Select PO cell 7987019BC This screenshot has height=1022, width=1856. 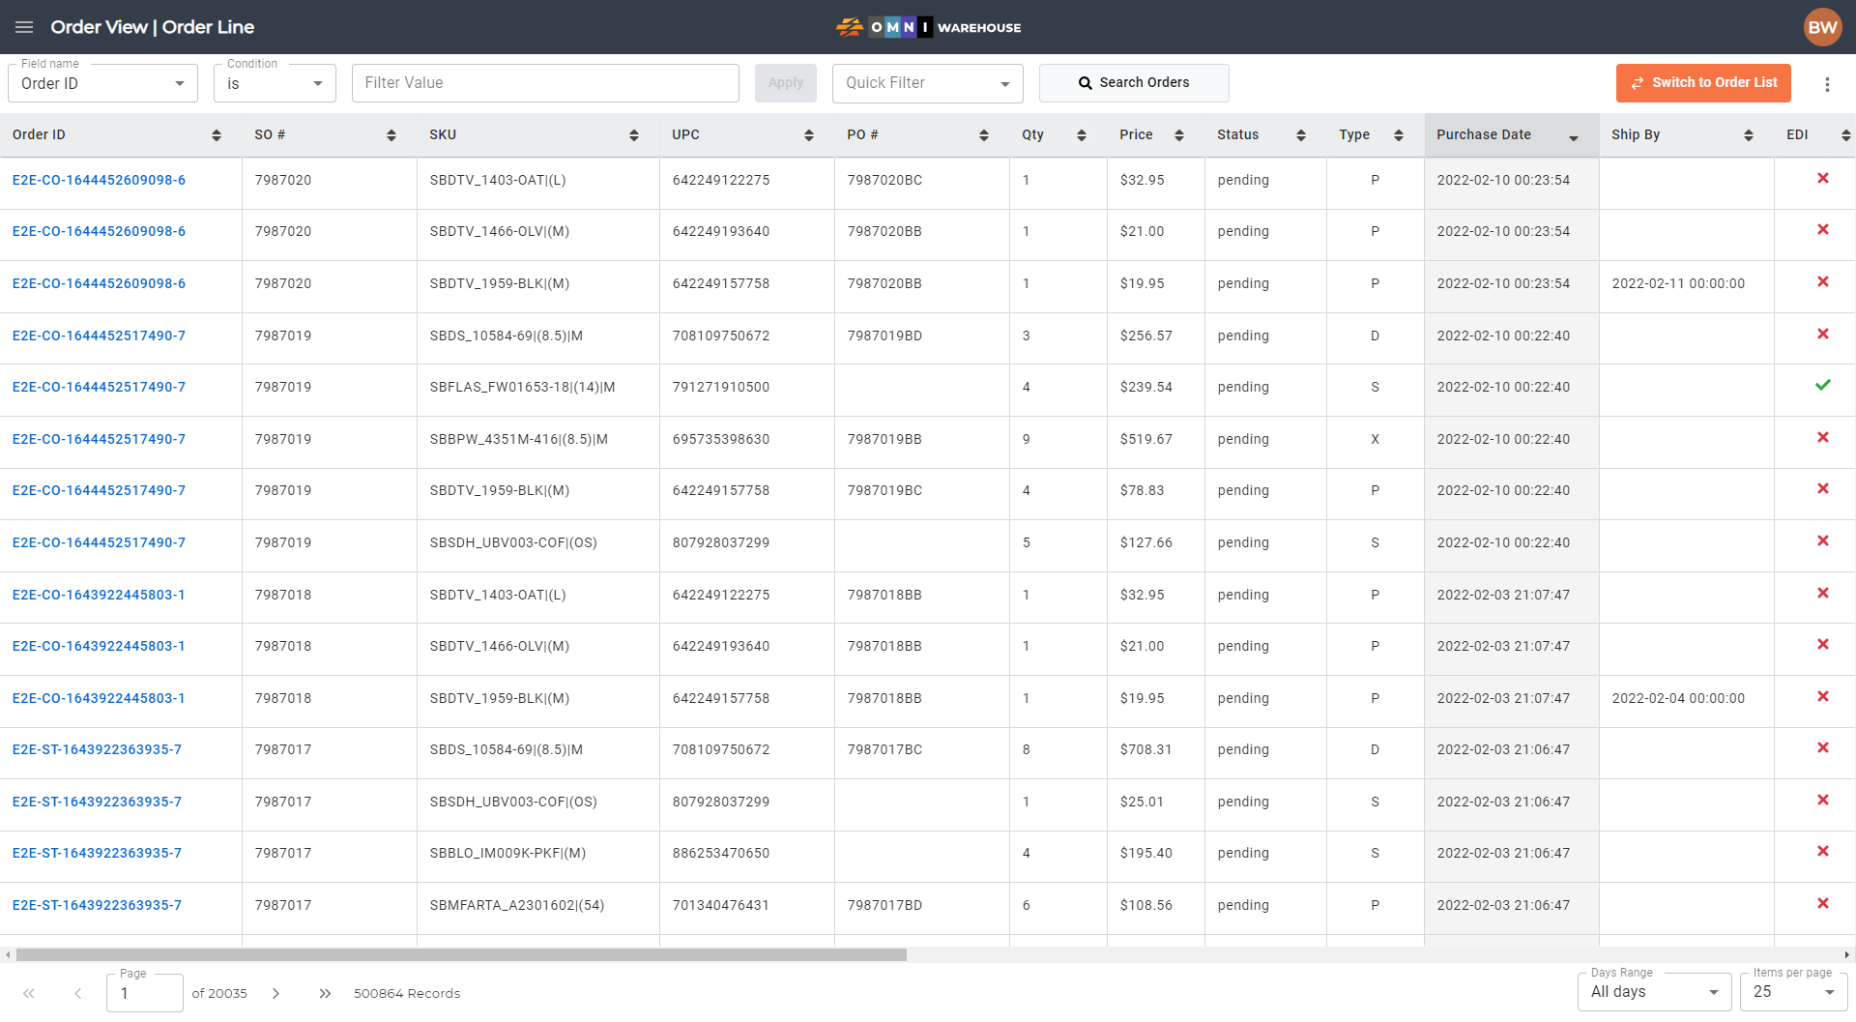(x=884, y=490)
